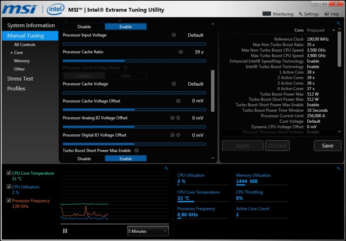Collapse the Core Proposed section chevron
Screen dimensions: 346x241
334,30
